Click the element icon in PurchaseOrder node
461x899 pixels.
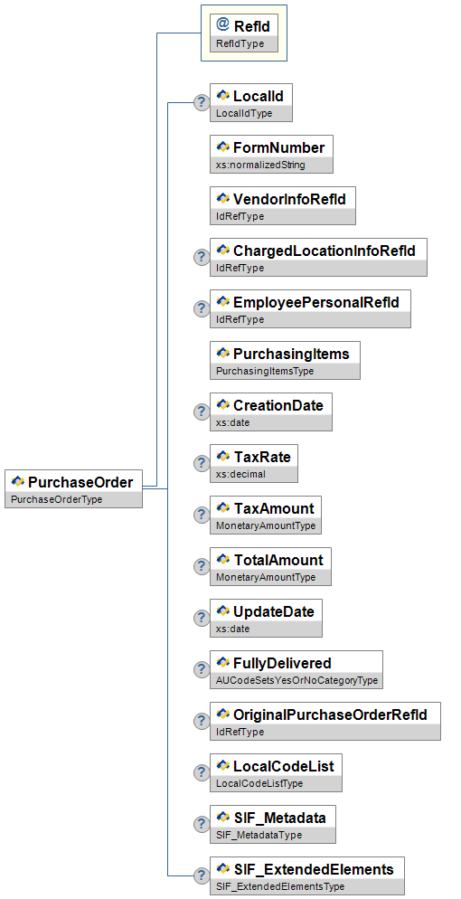click(18, 481)
